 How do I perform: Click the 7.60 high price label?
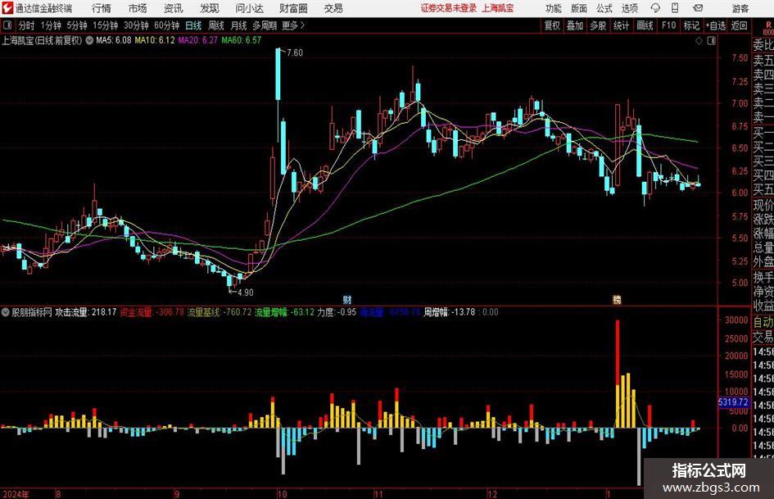click(x=294, y=53)
